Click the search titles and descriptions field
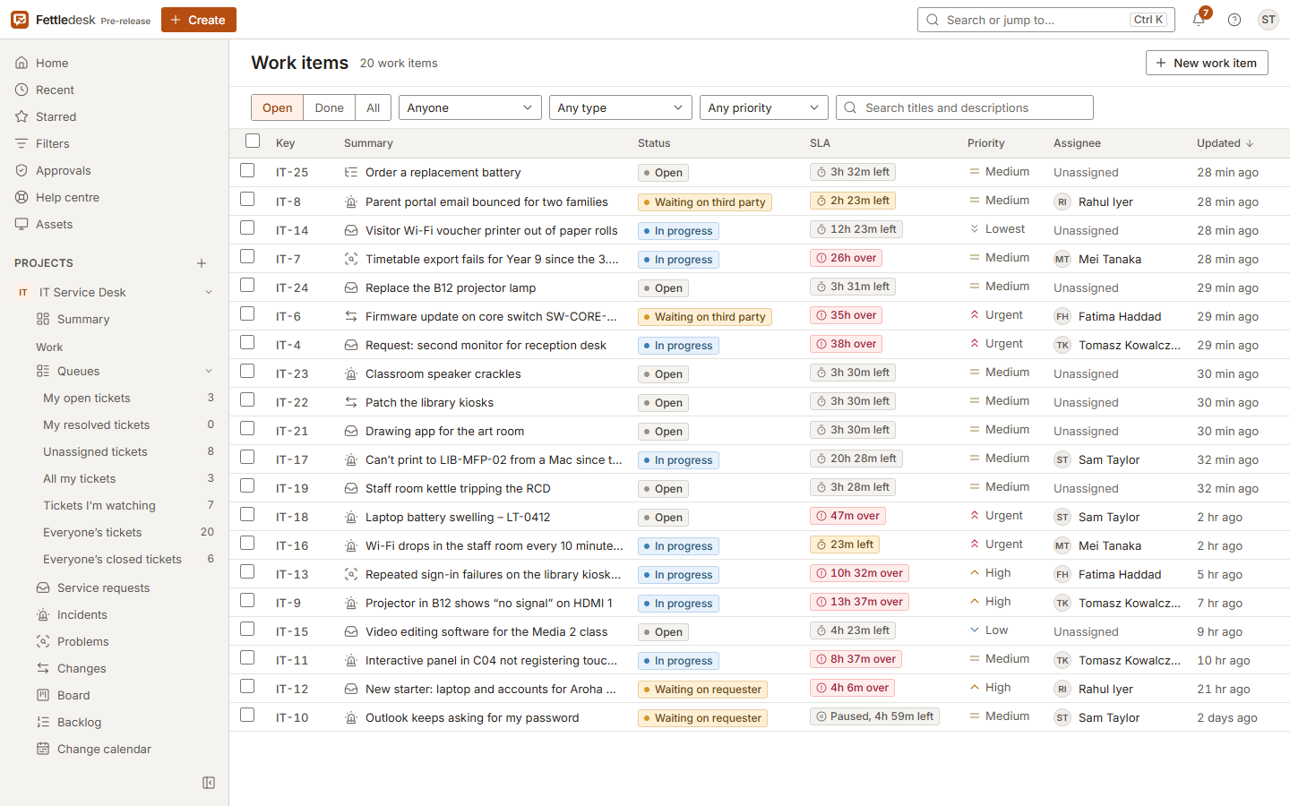The width and height of the screenshot is (1290, 806). (965, 107)
